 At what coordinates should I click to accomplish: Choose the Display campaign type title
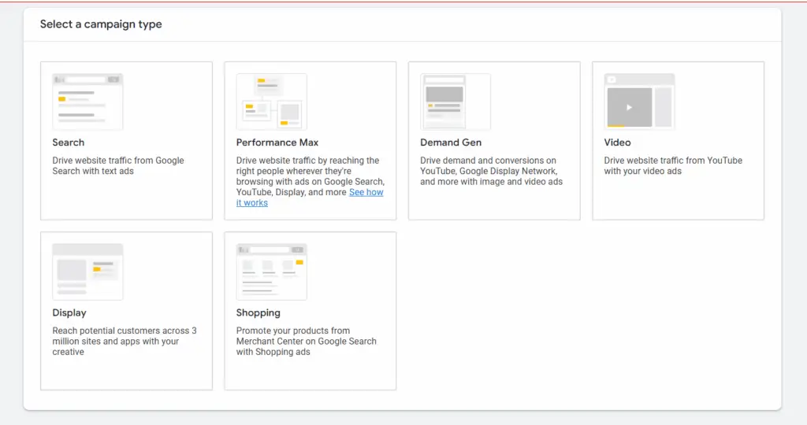click(69, 312)
